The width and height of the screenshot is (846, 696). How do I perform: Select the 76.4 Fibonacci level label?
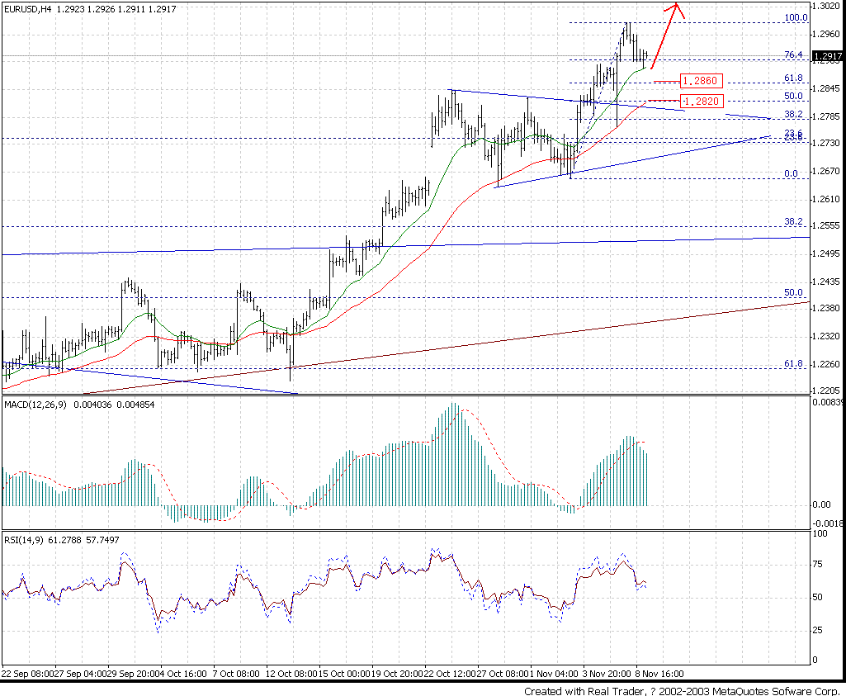(x=793, y=54)
